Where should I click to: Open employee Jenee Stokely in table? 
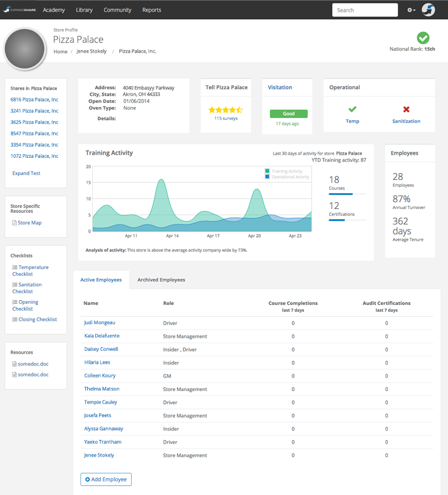click(x=99, y=455)
